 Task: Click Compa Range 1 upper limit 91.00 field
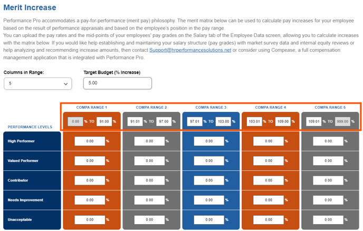tap(104, 121)
